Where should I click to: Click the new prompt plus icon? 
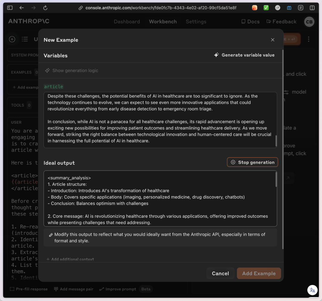[x=12, y=39]
